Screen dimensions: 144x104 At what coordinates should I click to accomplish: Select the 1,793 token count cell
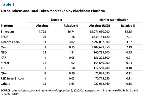pos(42,32)
